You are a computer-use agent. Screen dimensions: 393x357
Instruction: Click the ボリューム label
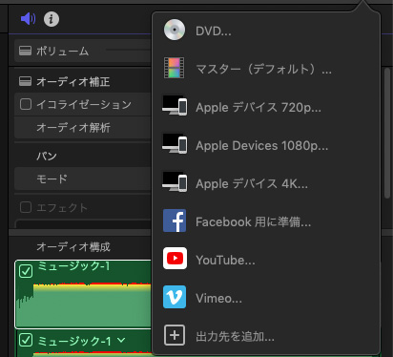[x=62, y=51]
